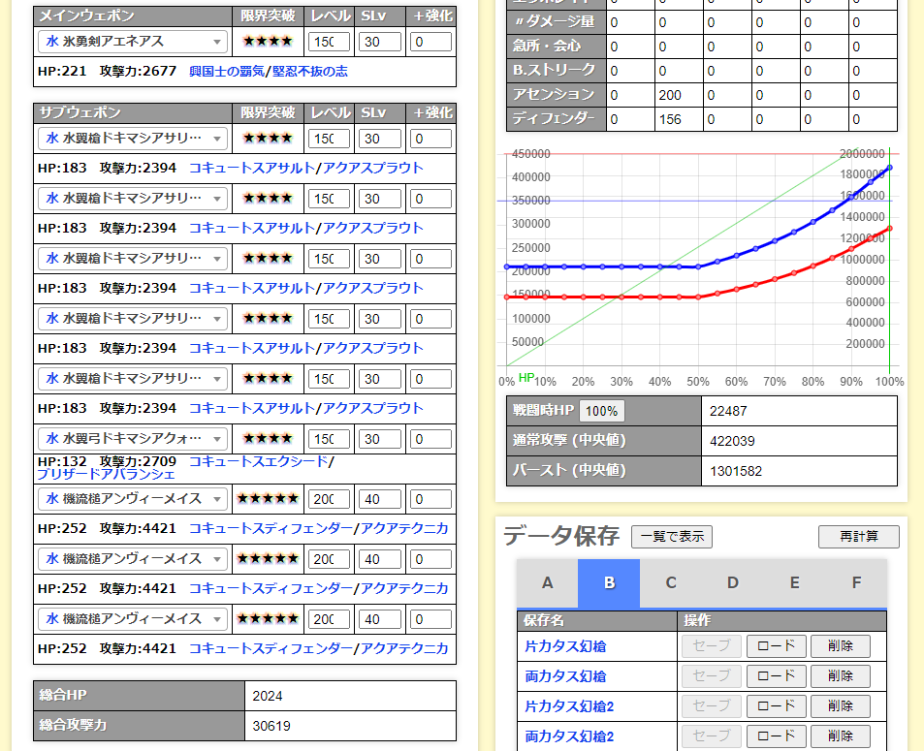Click the level field in 氷勇剣アエネアス row

329,42
